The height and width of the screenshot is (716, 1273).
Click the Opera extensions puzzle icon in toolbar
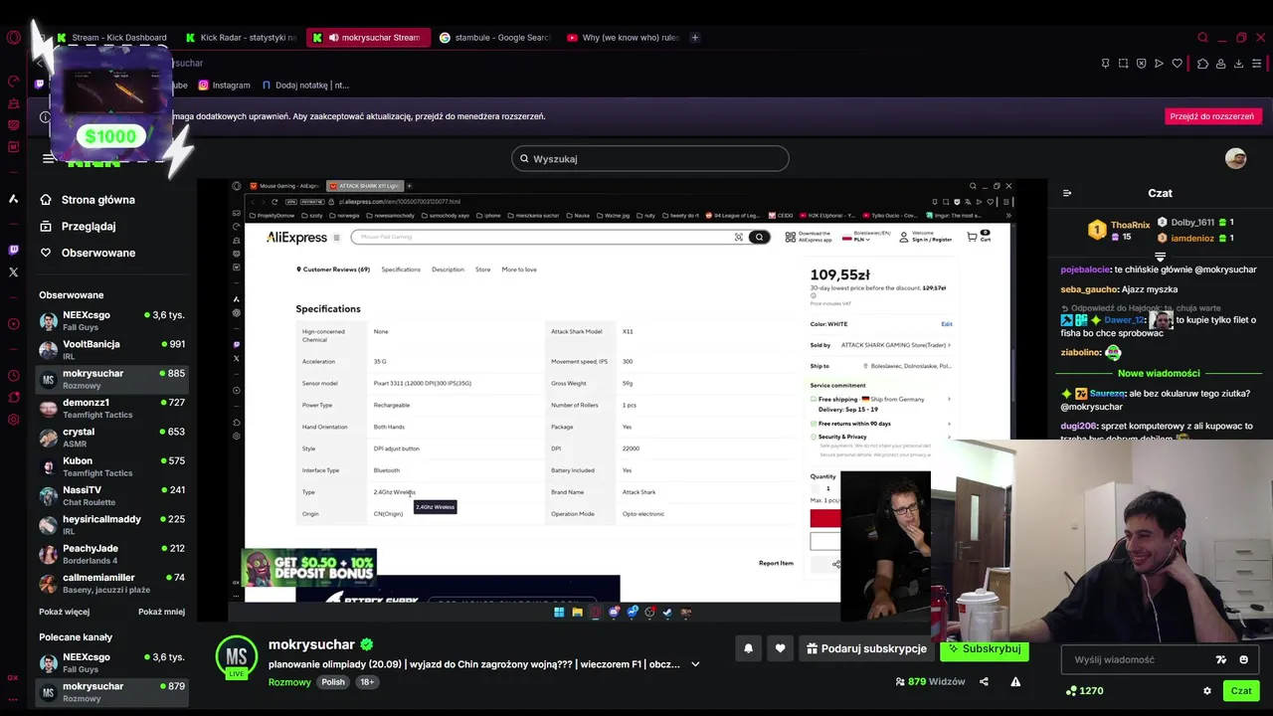[x=1202, y=64]
